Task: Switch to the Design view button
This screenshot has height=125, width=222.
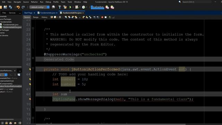Action: pyautogui.click(x=36, y=17)
